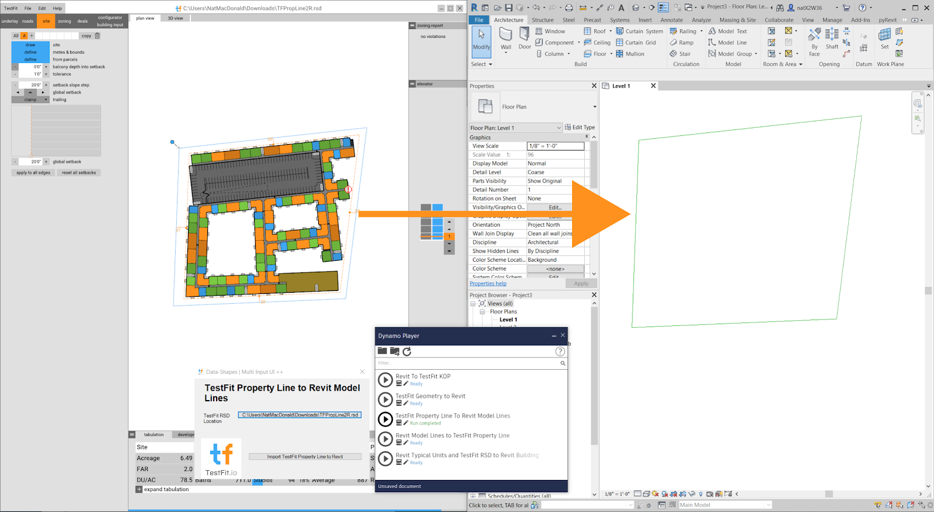The width and height of the screenshot is (934, 512).
Task: Select Level 1 in the Project Browser
Action: (508, 320)
